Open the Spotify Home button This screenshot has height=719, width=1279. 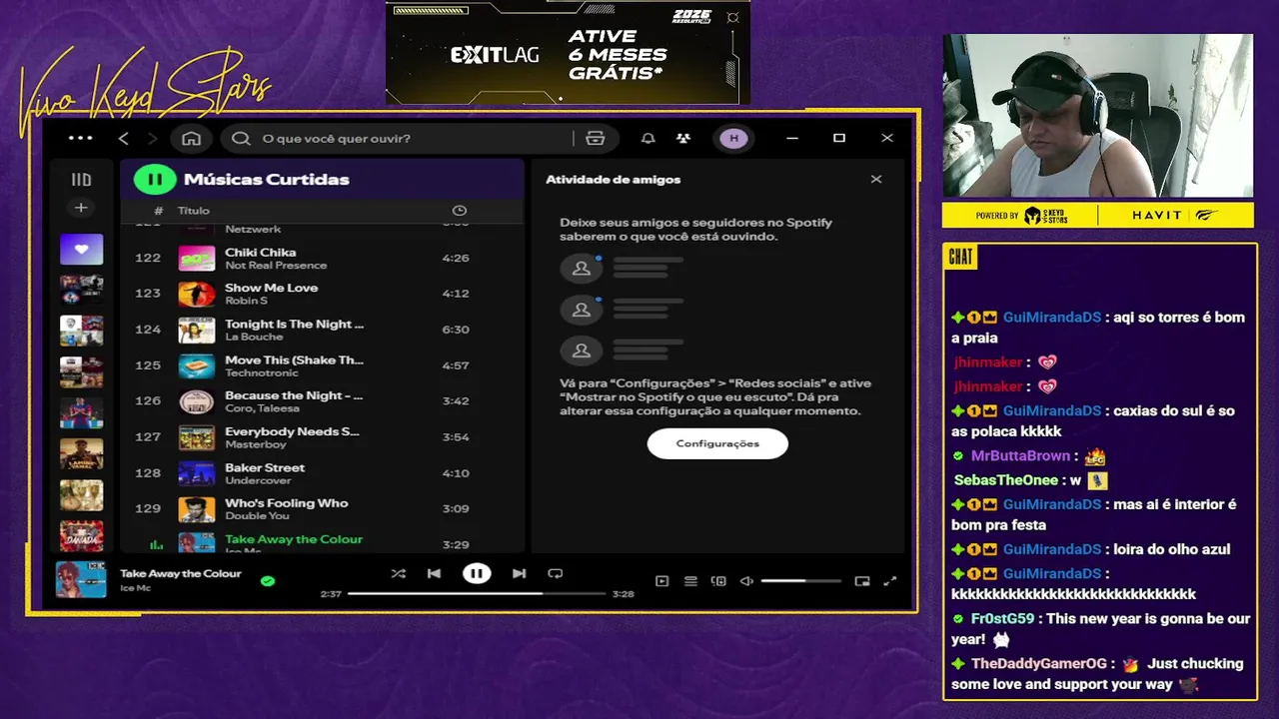(x=192, y=138)
